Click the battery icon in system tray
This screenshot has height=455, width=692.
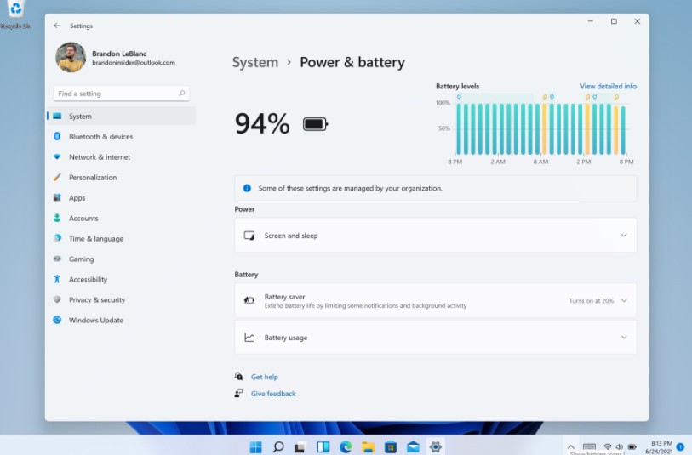pyautogui.click(x=632, y=446)
